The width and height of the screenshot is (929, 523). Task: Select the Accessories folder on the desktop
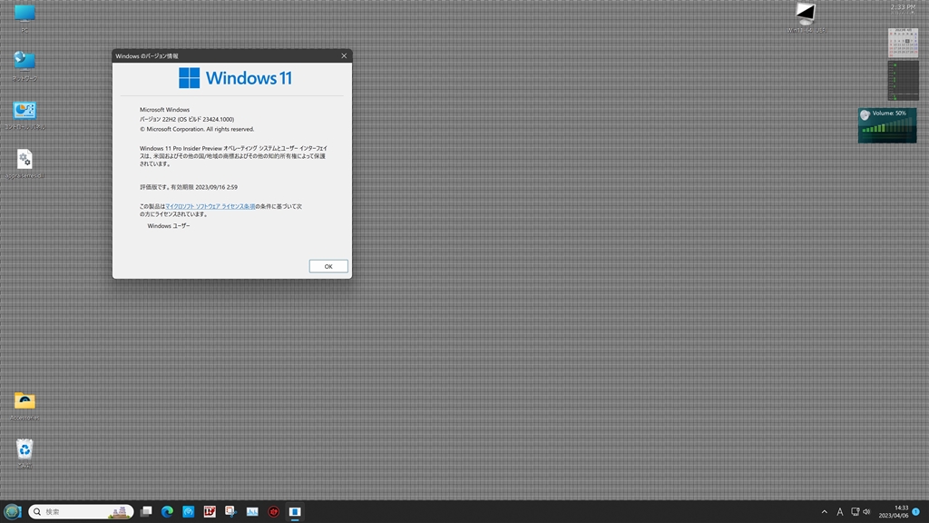(x=24, y=406)
